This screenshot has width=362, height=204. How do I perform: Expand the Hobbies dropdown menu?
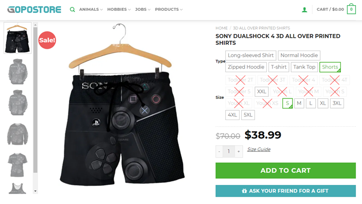(119, 9)
